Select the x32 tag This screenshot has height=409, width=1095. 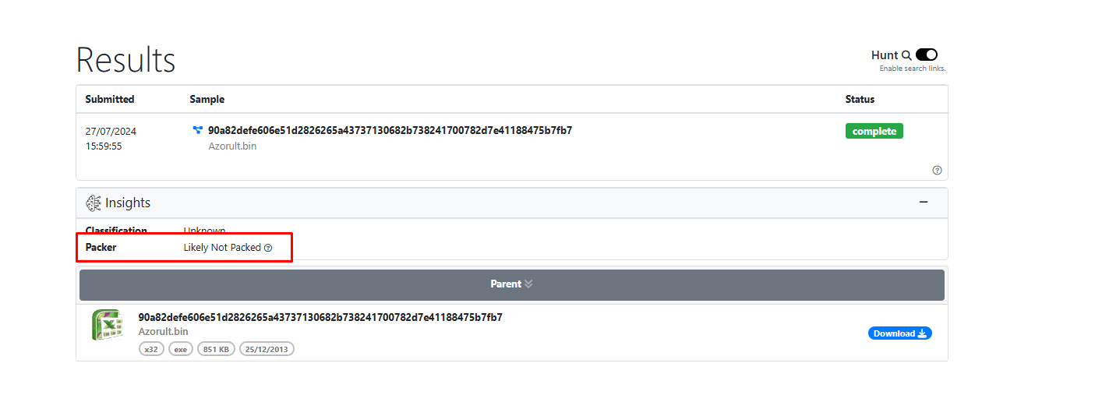tap(151, 349)
